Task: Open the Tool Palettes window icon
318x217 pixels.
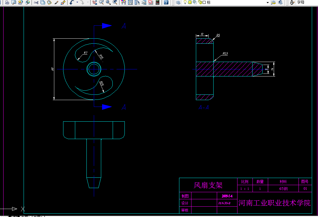Action: pos(137,2)
